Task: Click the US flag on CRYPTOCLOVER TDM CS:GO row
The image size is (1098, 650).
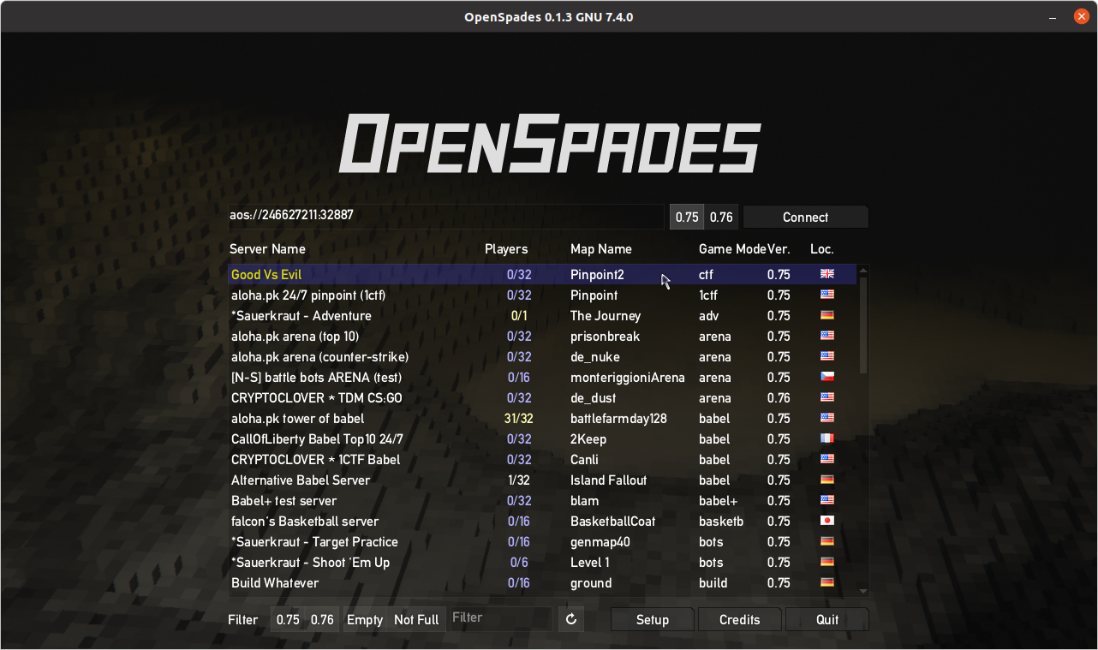Action: pos(826,397)
